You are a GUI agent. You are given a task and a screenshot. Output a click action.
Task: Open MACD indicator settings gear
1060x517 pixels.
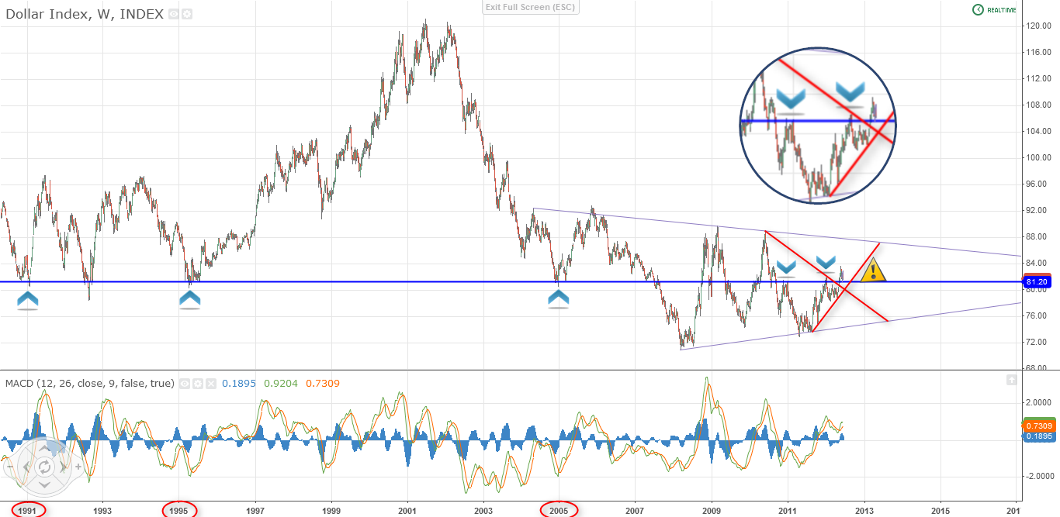click(x=196, y=383)
